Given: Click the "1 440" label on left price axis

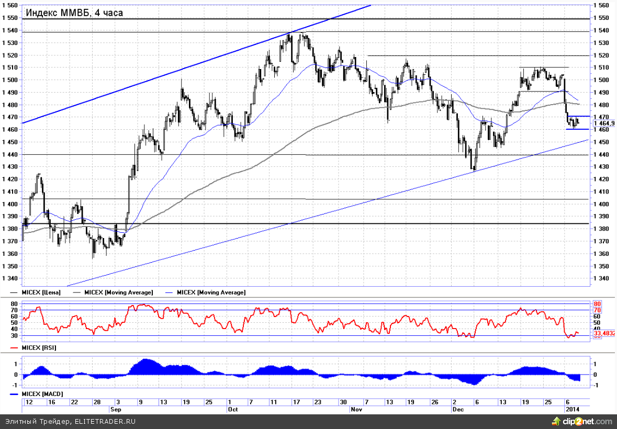Looking at the screenshot, I should coord(10,154).
